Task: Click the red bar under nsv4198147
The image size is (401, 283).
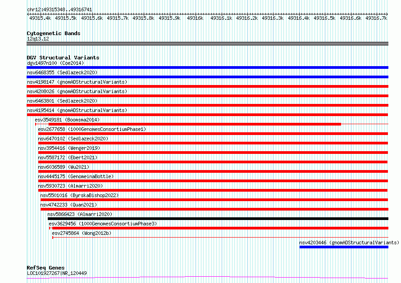Action: click(x=207, y=86)
